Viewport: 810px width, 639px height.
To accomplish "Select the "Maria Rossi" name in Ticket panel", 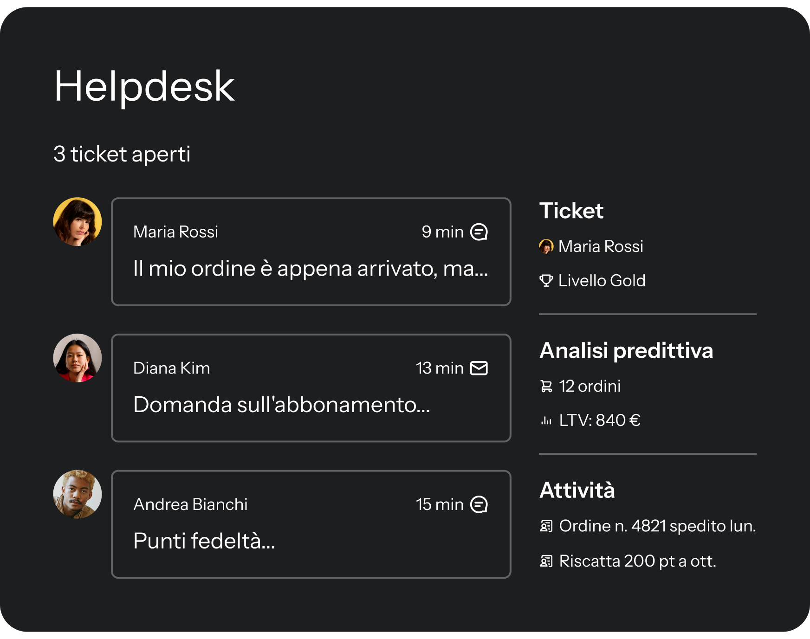I will pos(601,246).
